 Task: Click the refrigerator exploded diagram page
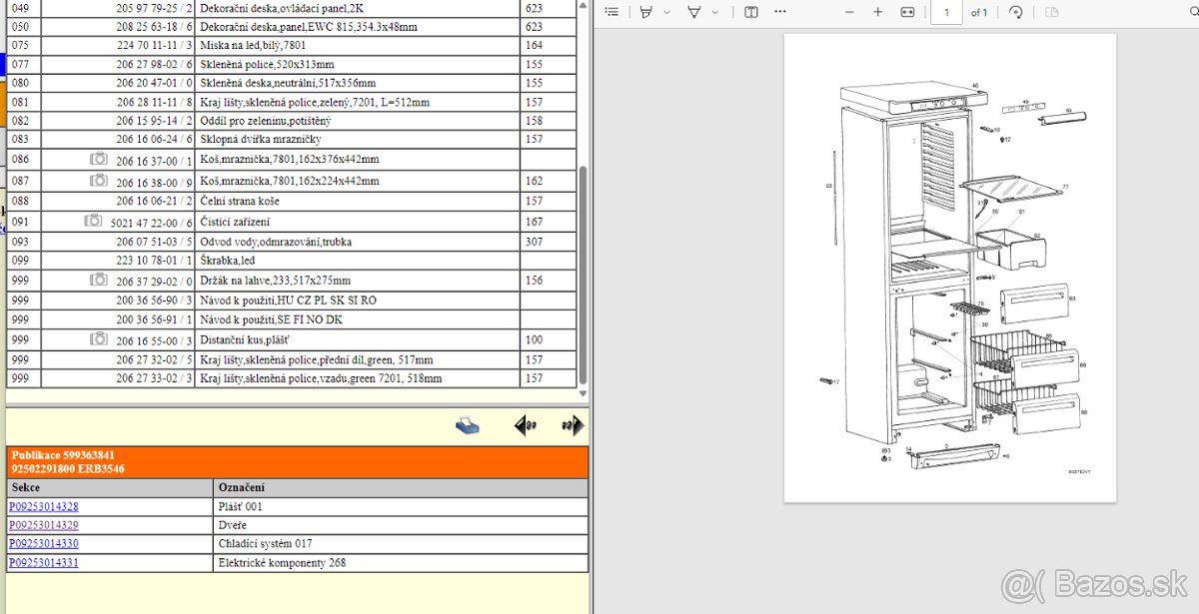click(x=949, y=268)
